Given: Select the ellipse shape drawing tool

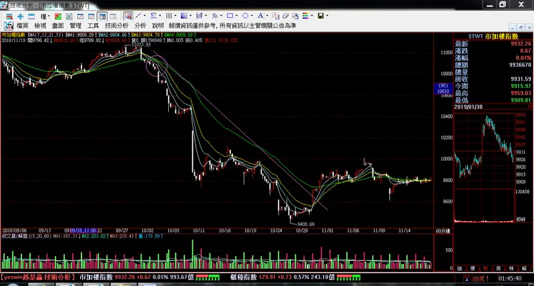Looking at the screenshot, I should pyautogui.click(x=246, y=15).
